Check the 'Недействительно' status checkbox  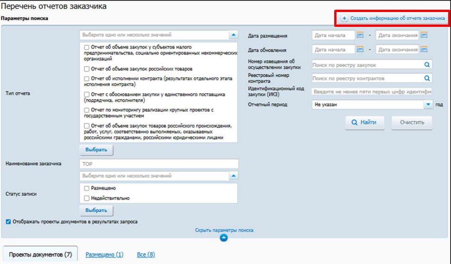(x=87, y=198)
